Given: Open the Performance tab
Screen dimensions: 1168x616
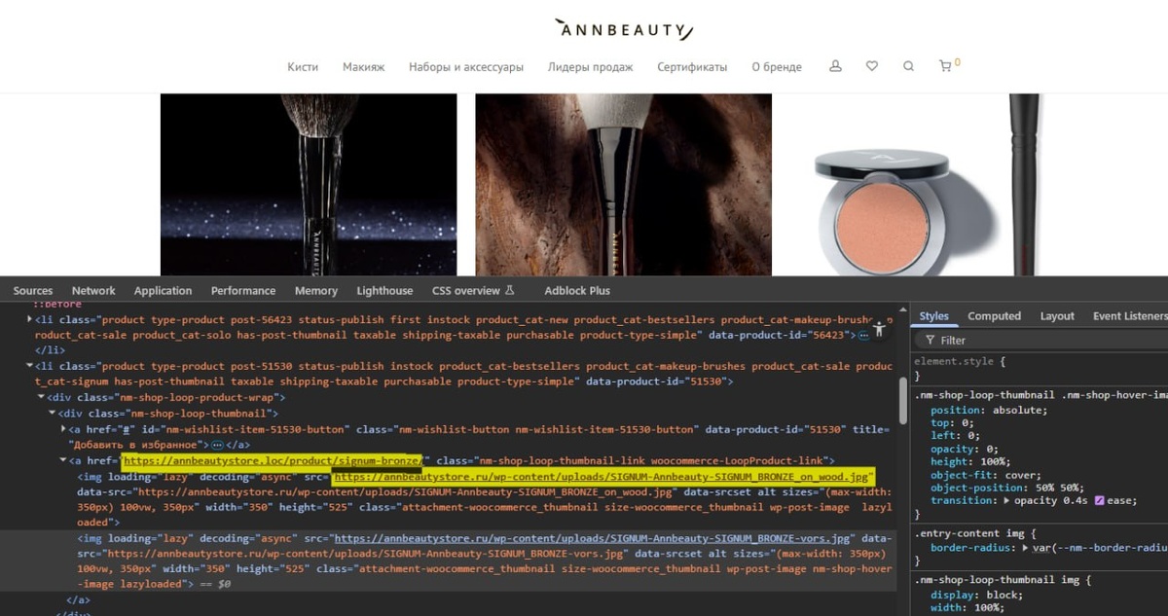Looking at the screenshot, I should click(x=243, y=290).
